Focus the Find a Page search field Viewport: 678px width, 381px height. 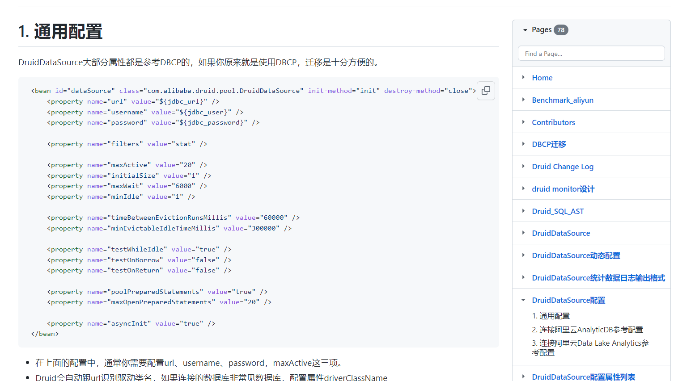[591, 54]
